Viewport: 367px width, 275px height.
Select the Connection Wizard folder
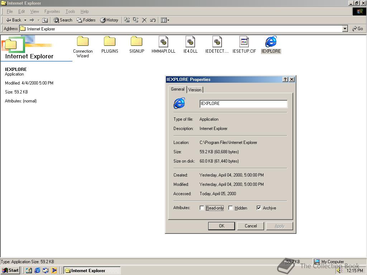click(x=83, y=47)
